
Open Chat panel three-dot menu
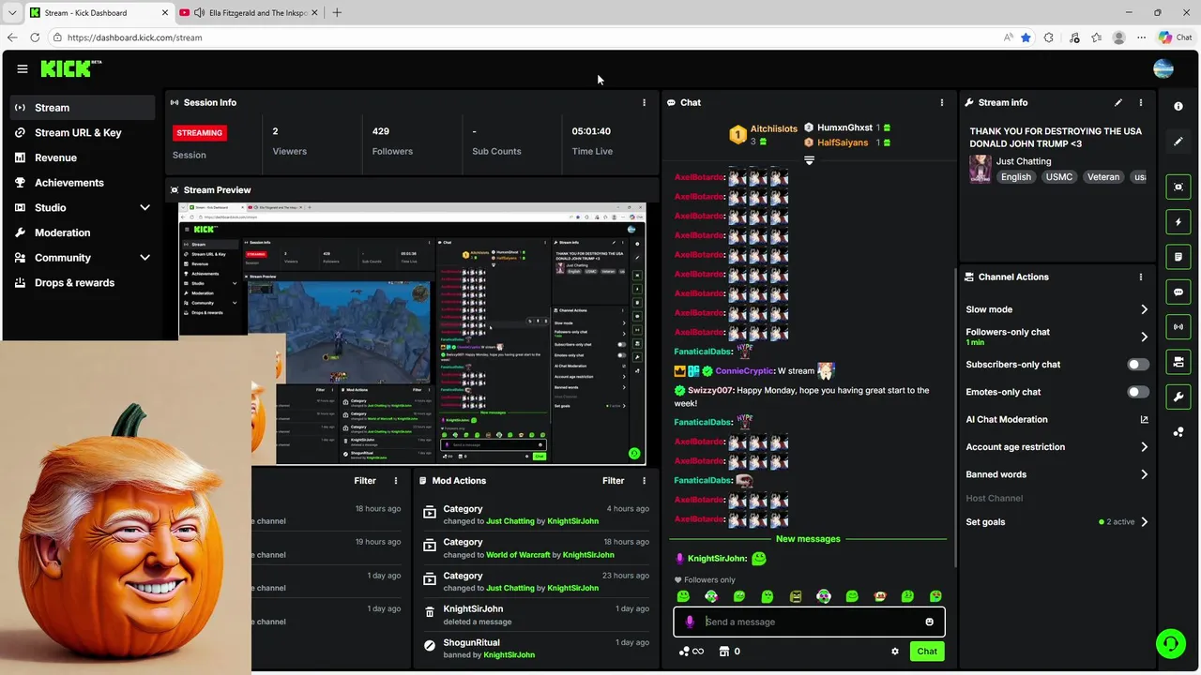[942, 102]
